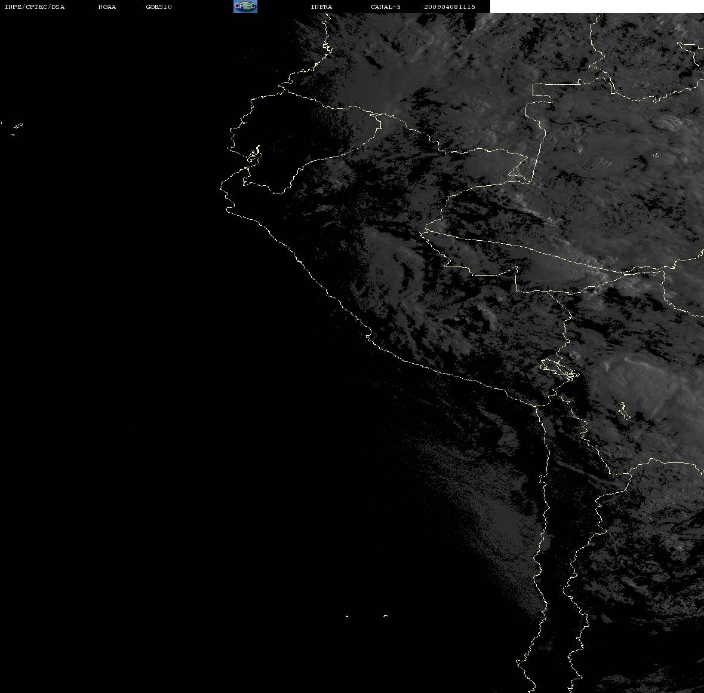The width and height of the screenshot is (704, 693).
Task: Select the right small island dot offshore Chile
Action: pyautogui.click(x=385, y=615)
